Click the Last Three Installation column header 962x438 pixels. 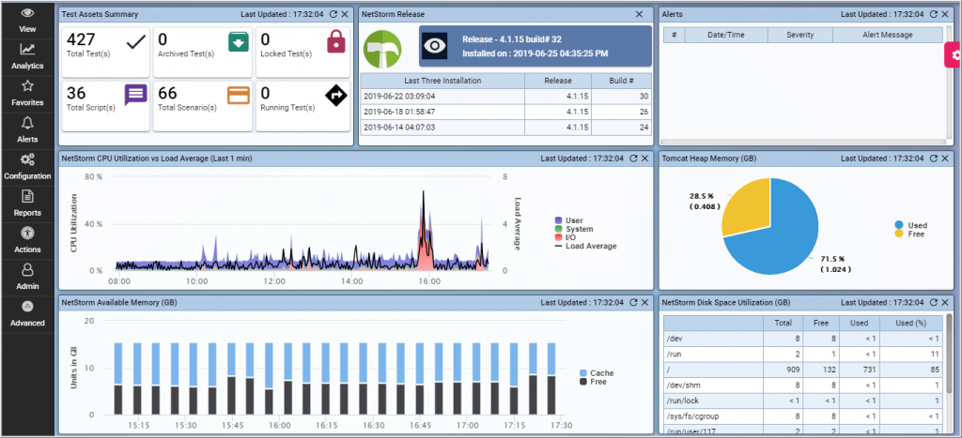point(442,81)
